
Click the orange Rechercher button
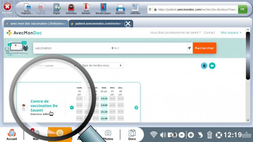pyautogui.click(x=204, y=48)
